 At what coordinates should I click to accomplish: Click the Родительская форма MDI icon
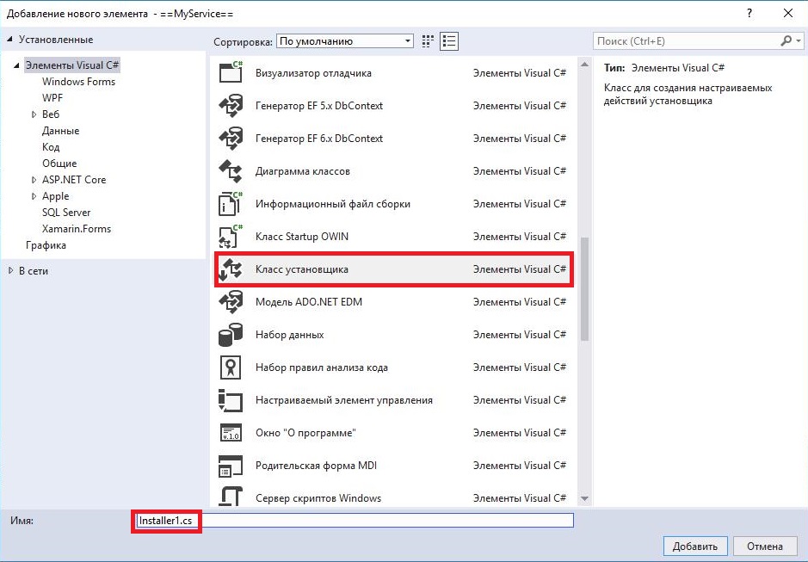point(231,466)
